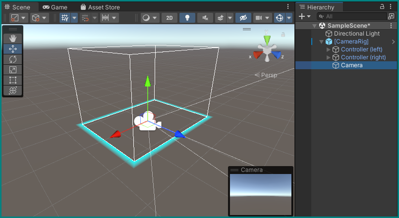Lock the Hierarchy panel
The image size is (399, 218).
coord(382,6)
